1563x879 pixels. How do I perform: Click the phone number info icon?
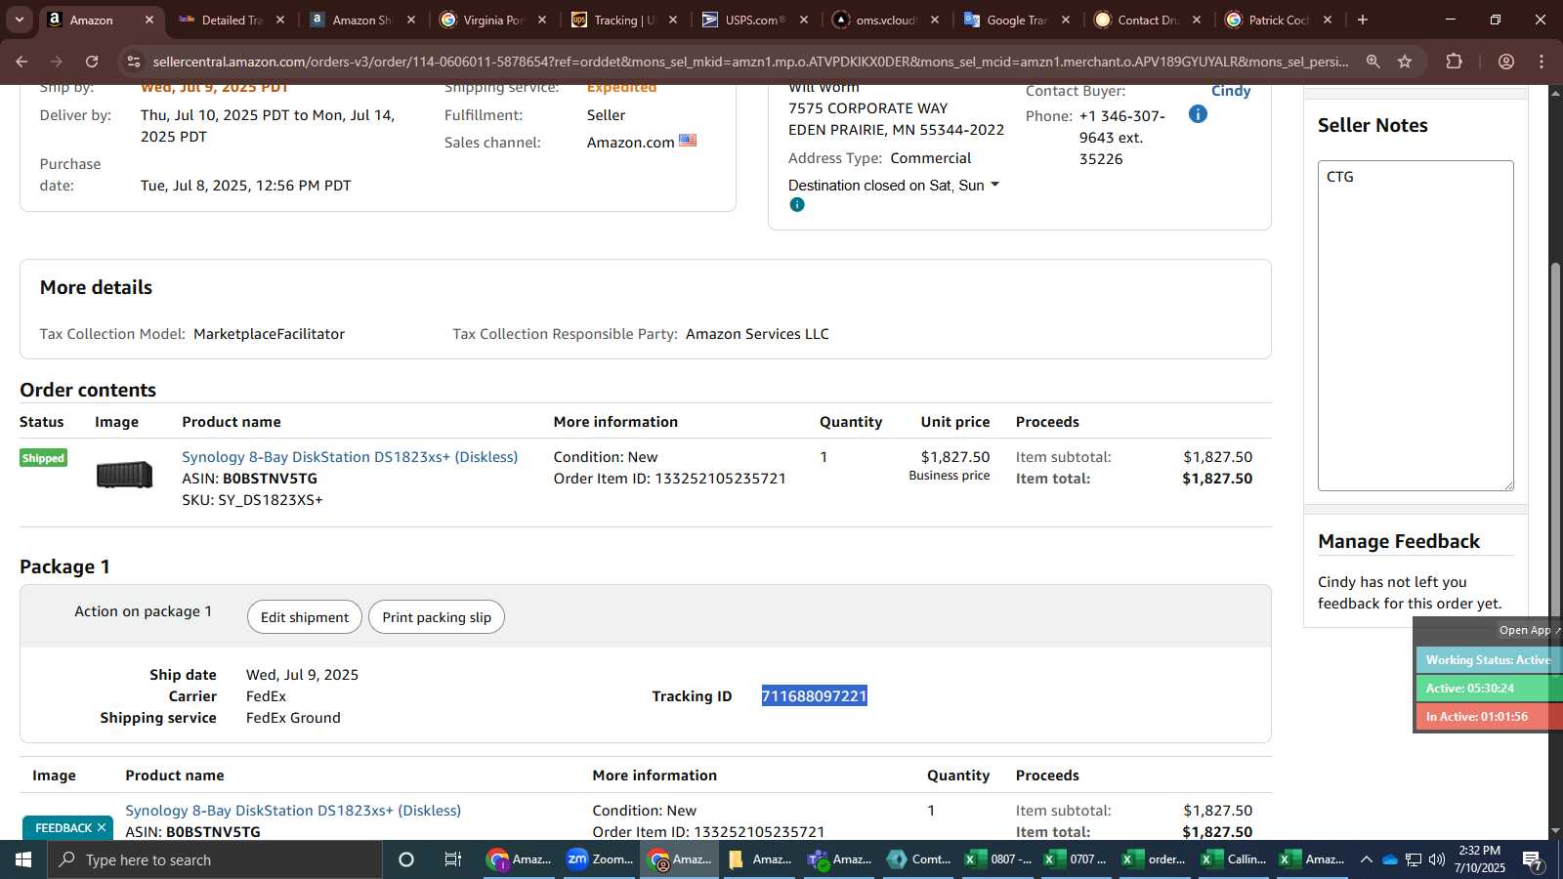[1198, 114]
